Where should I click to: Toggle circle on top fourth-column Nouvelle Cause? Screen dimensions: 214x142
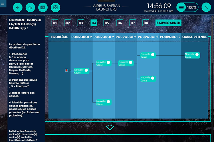pyautogui.click(x=152, y=54)
